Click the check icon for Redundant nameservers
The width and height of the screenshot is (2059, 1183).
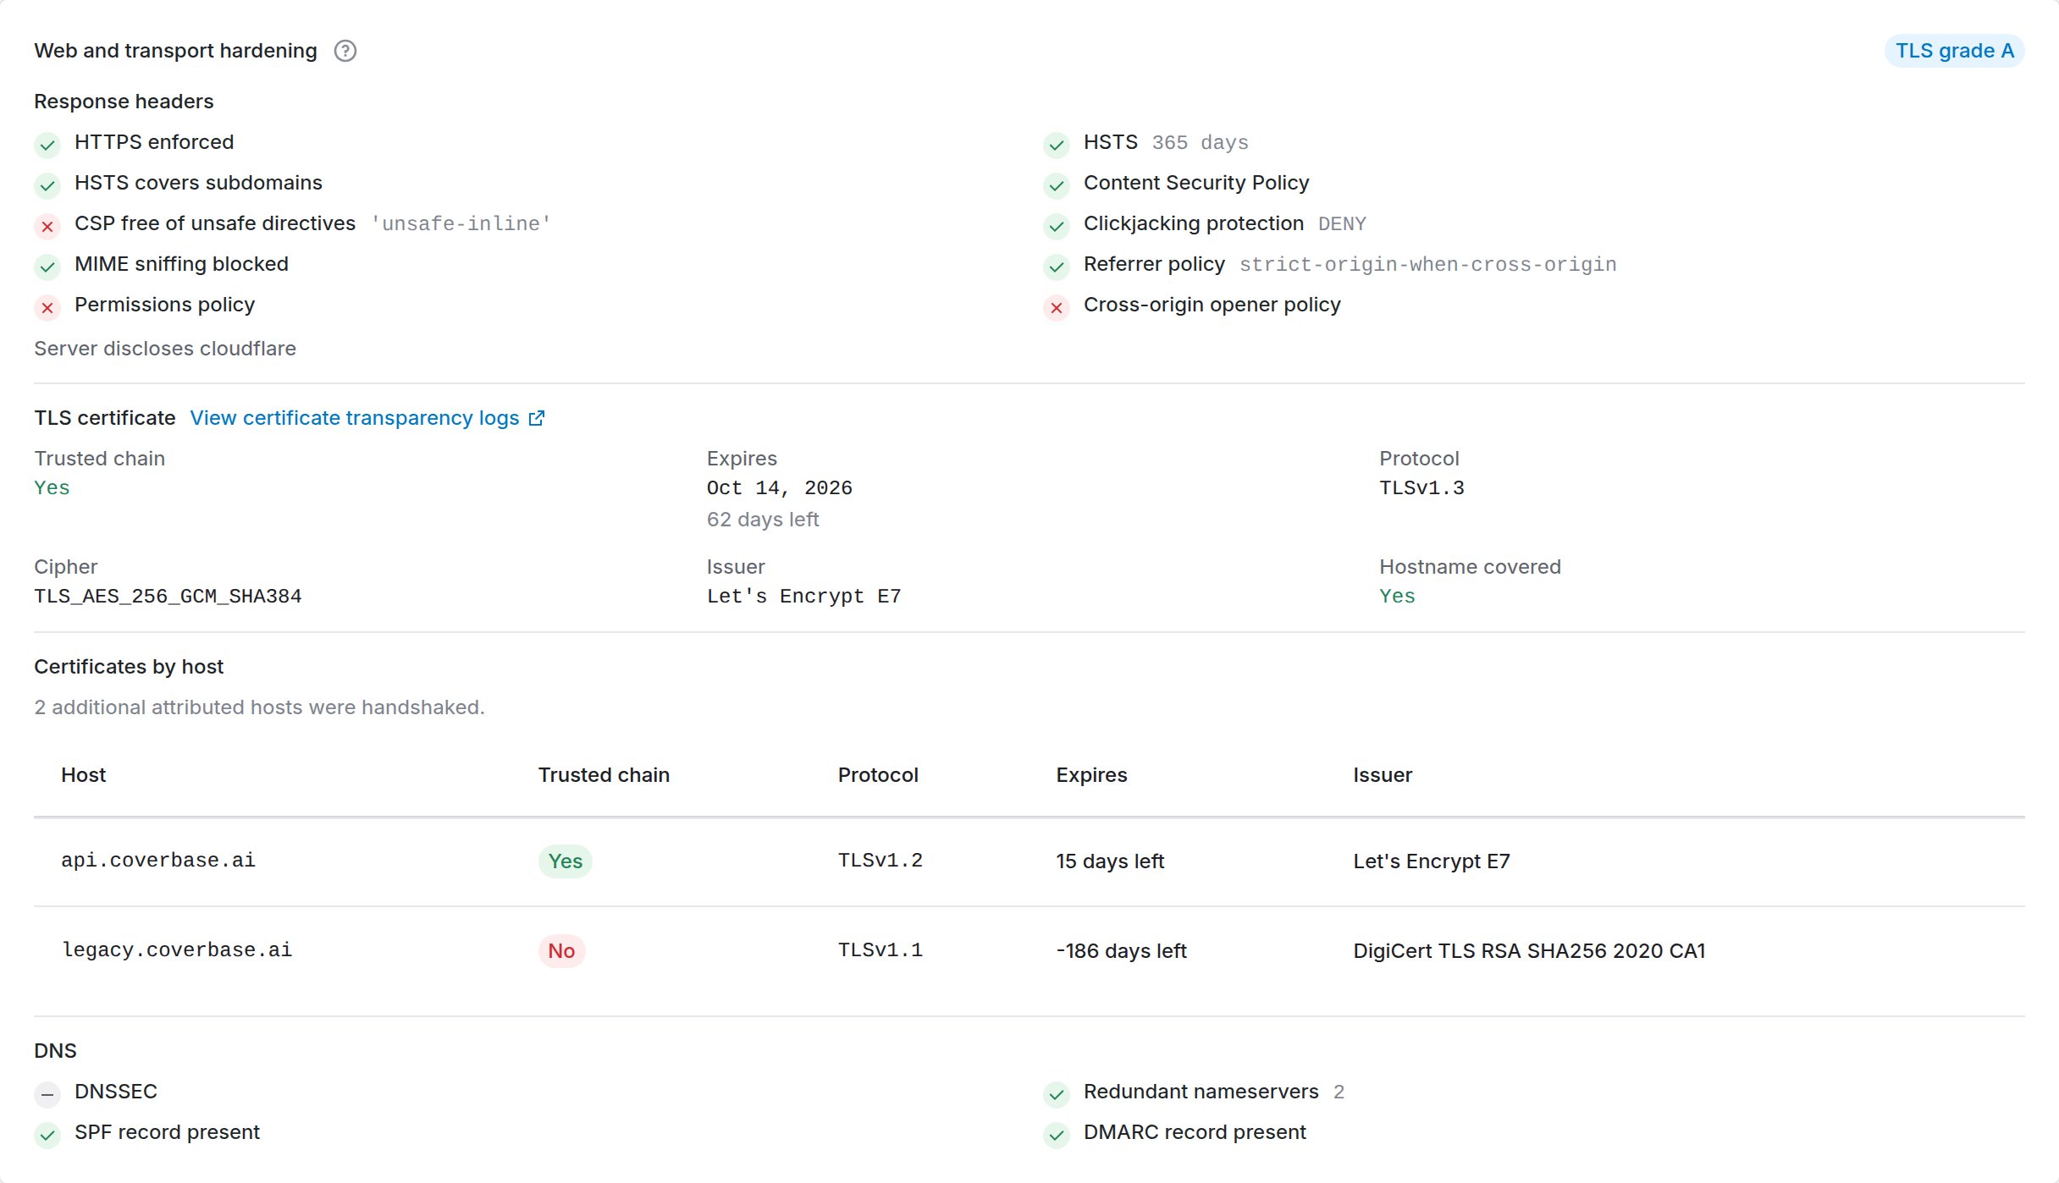(x=1057, y=1094)
